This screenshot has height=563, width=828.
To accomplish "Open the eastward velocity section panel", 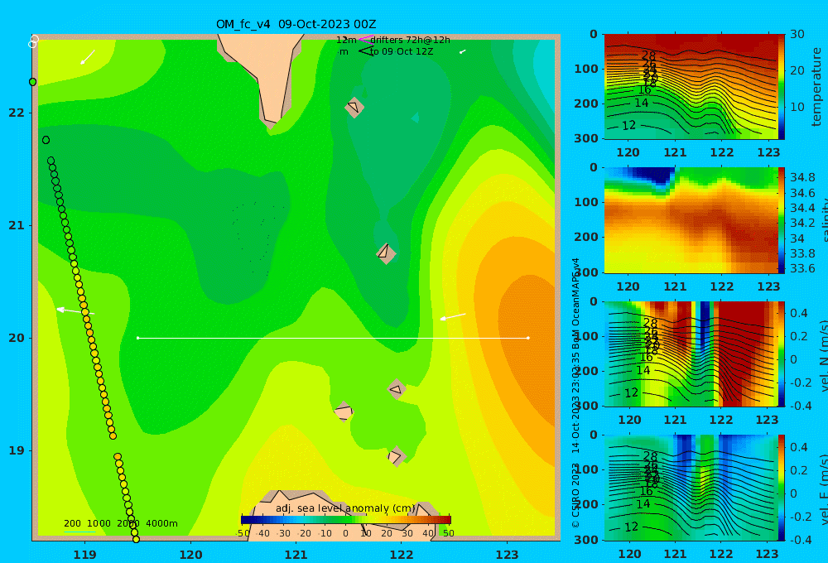I will [691, 488].
